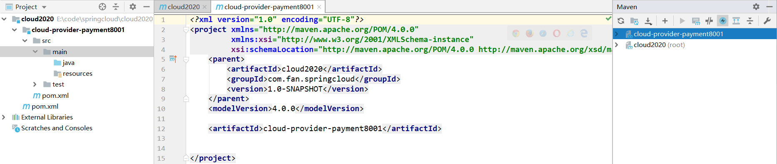Open root pom.xml under cloud2020

[x=45, y=106]
